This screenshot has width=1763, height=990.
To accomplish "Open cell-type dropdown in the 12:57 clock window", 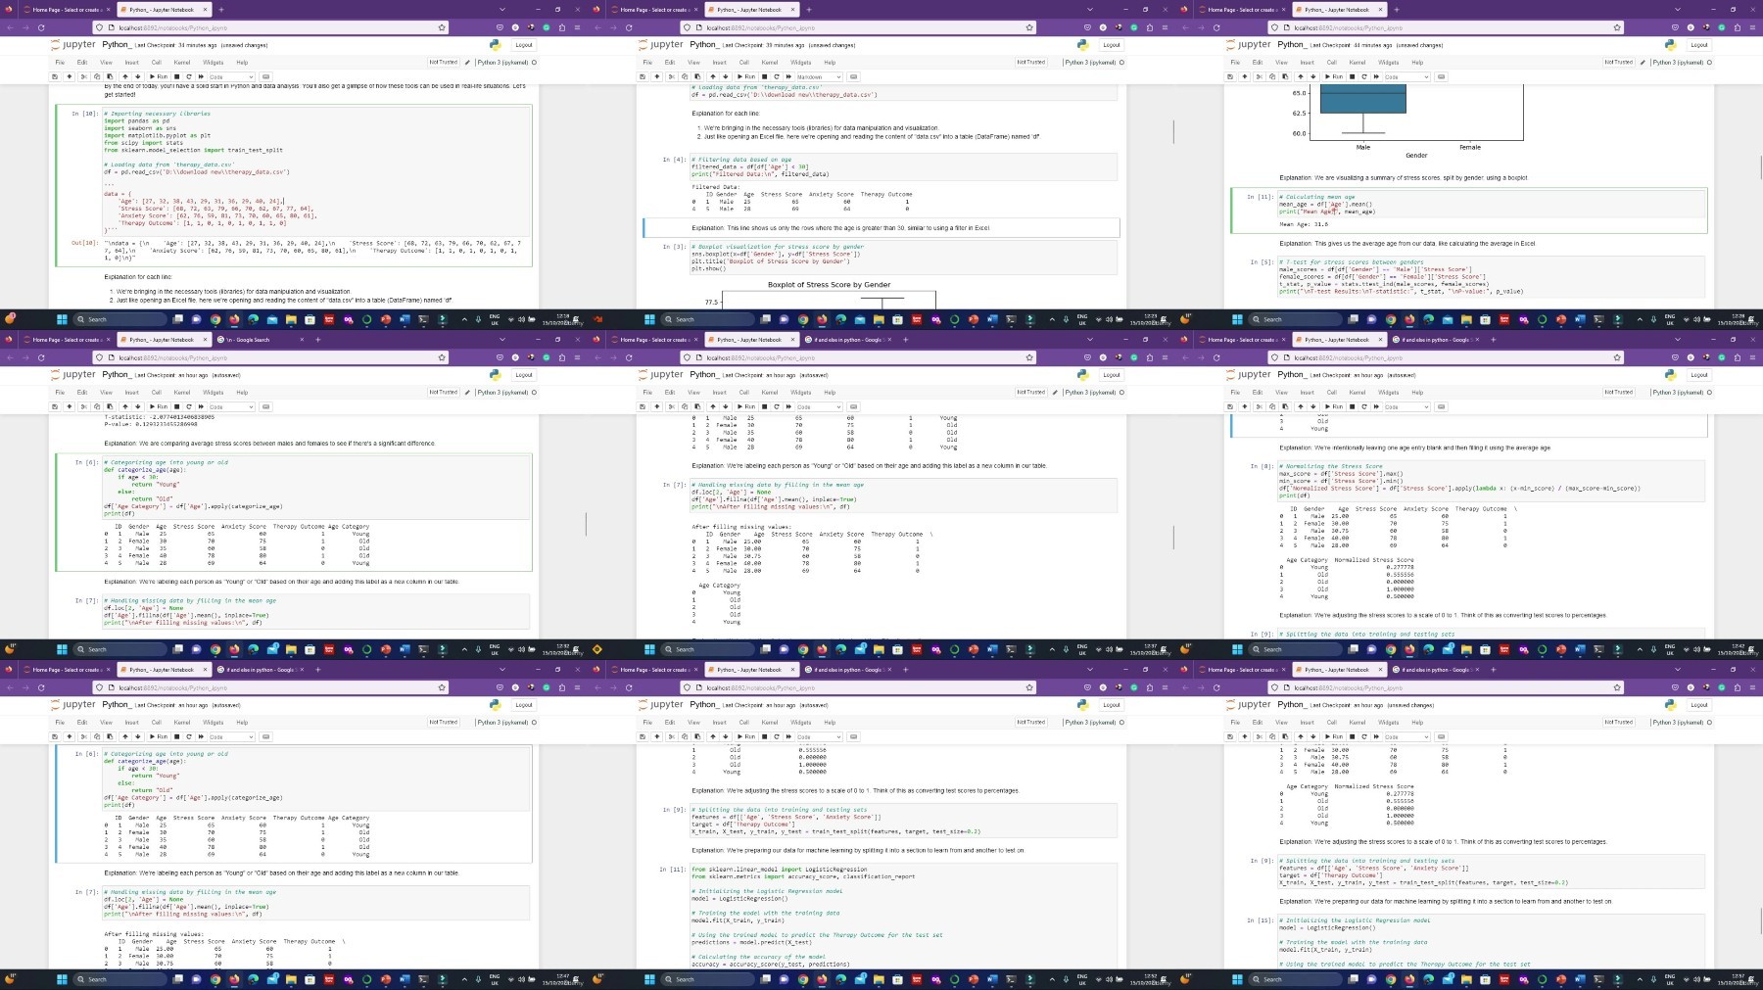I will coord(1407,736).
